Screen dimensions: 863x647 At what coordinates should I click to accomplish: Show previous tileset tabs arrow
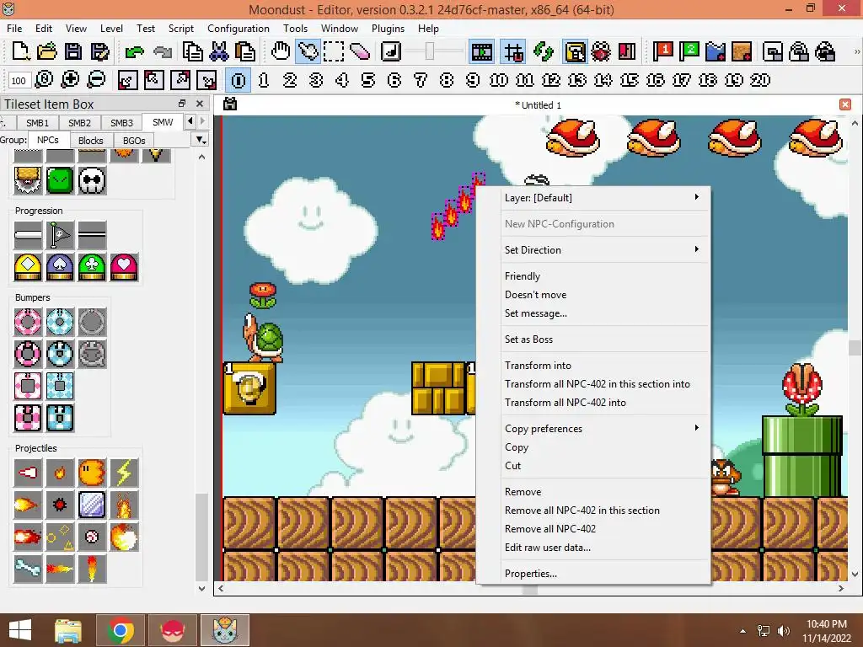190,120
